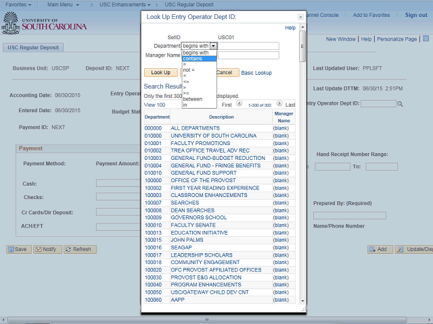This screenshot has width=433, height=324.
Task: Pick 'not =' option in operator list
Action: [189, 70]
